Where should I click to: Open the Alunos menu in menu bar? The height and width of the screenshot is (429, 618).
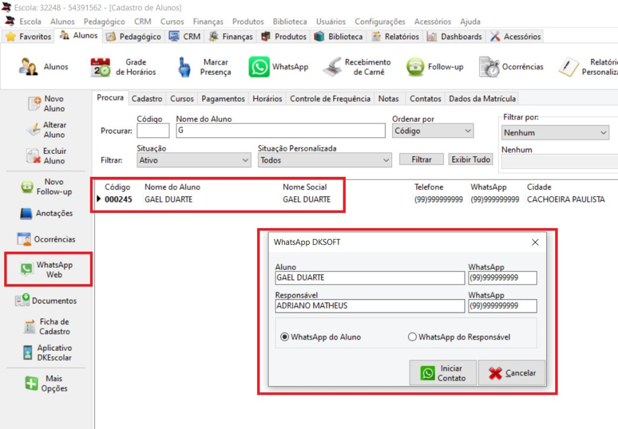point(62,22)
